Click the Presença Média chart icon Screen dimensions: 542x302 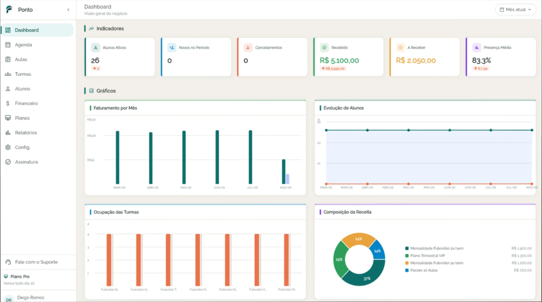tap(477, 48)
